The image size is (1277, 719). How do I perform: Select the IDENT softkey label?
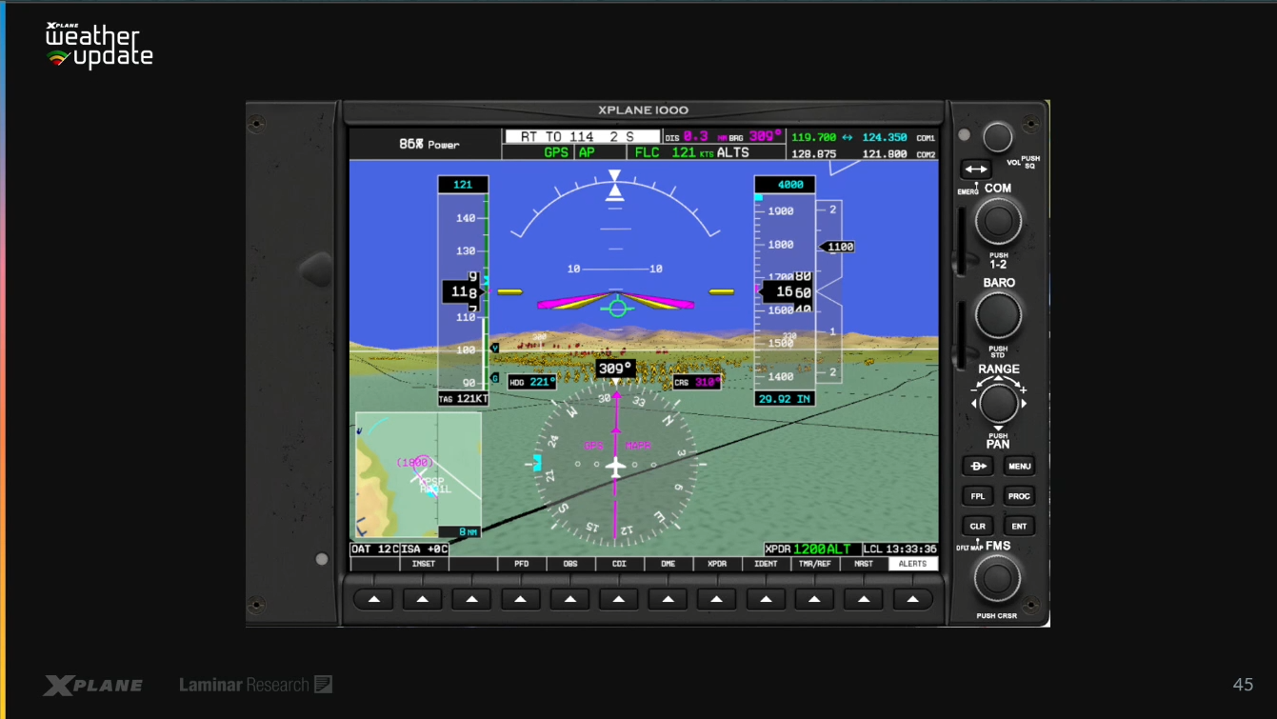[x=767, y=564]
